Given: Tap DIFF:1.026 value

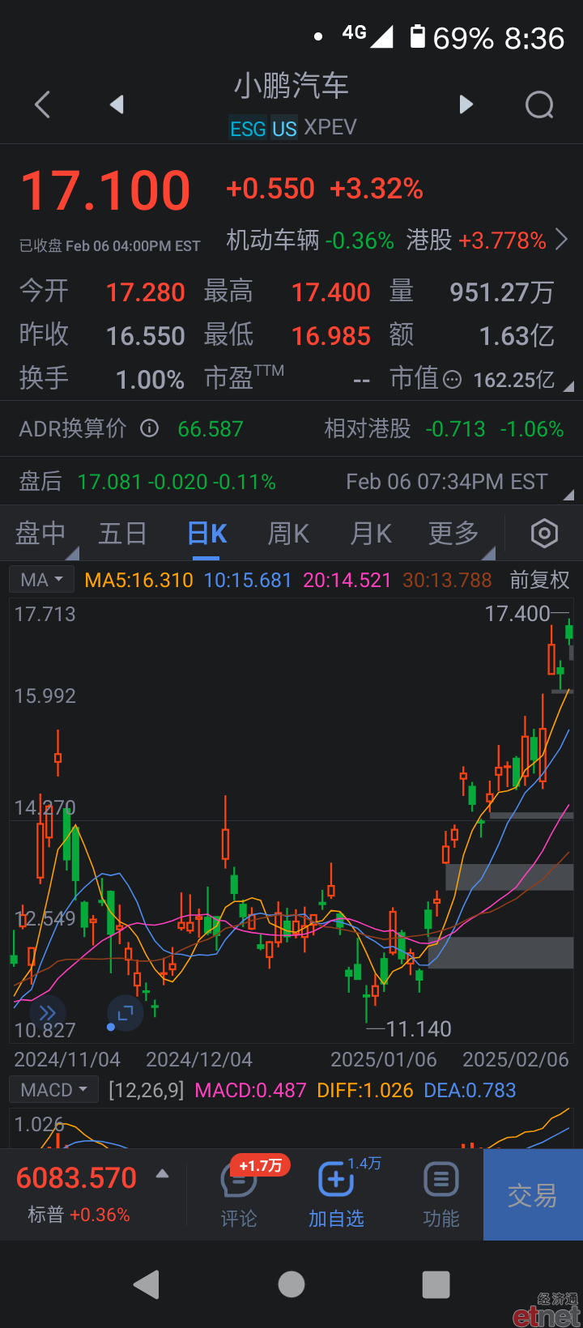Looking at the screenshot, I should pos(365,1090).
